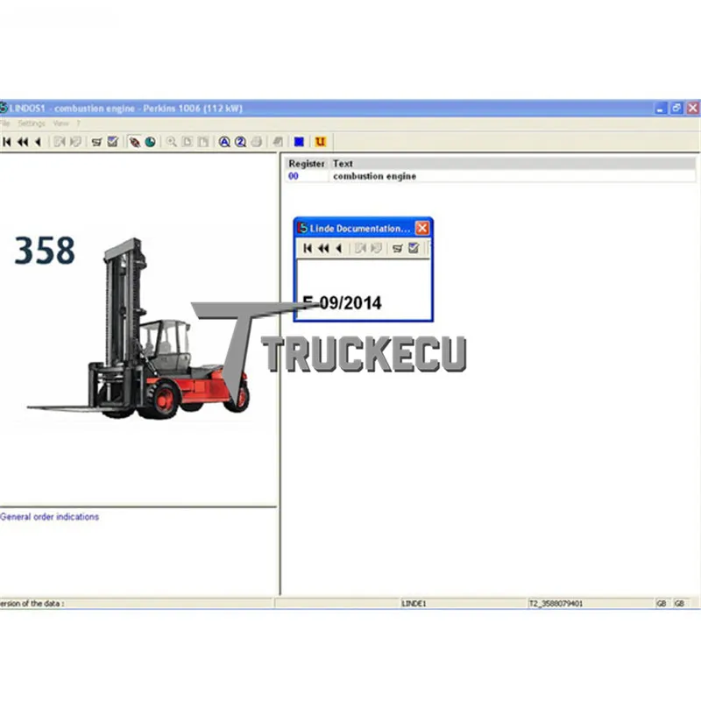Select the combustion engine row text
The height and width of the screenshot is (701, 701).
click(x=375, y=176)
